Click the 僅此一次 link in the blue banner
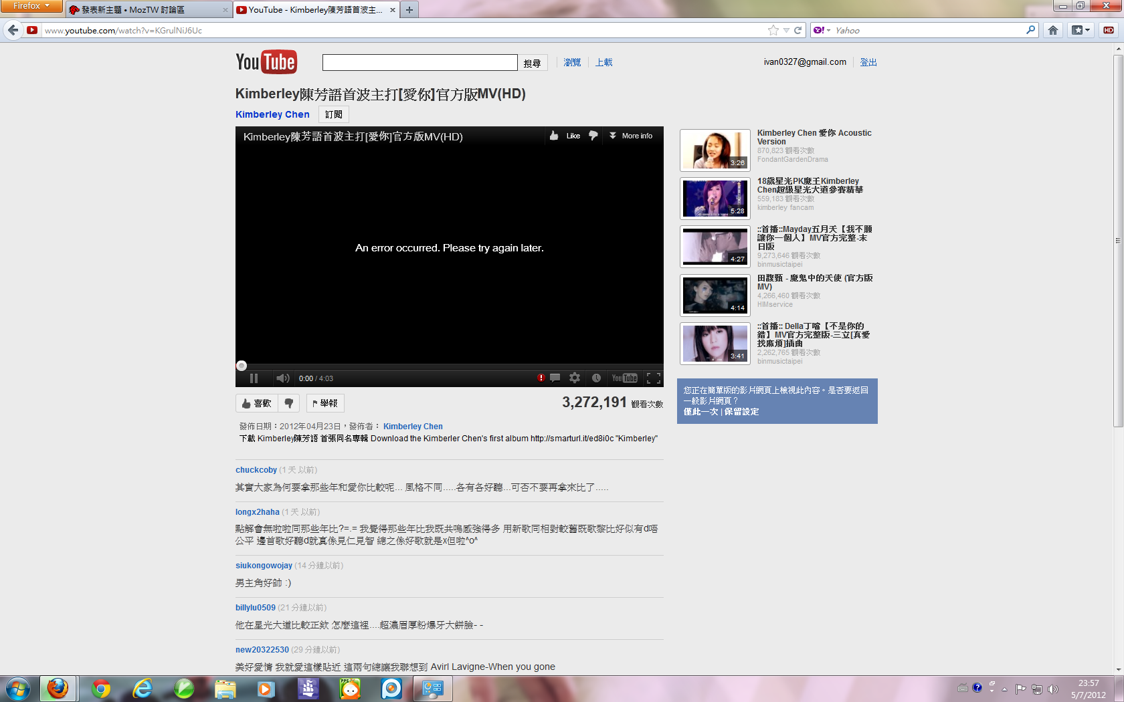The height and width of the screenshot is (702, 1124). click(700, 412)
